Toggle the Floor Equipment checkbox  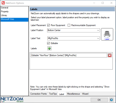pyautogui.click(x=48, y=25)
